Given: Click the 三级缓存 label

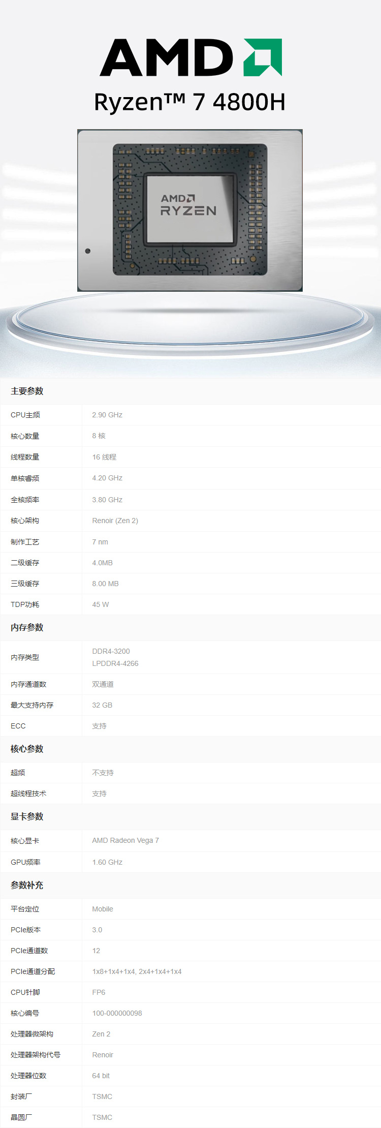Looking at the screenshot, I should (x=25, y=584).
